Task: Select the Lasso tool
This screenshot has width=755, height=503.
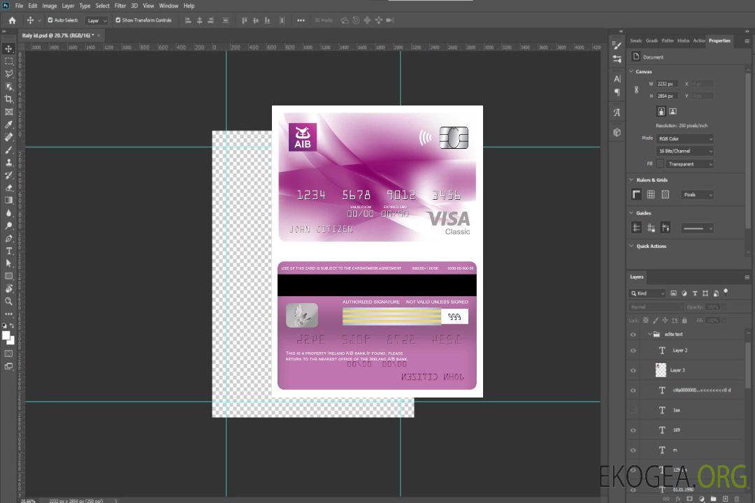Action: tap(8, 73)
